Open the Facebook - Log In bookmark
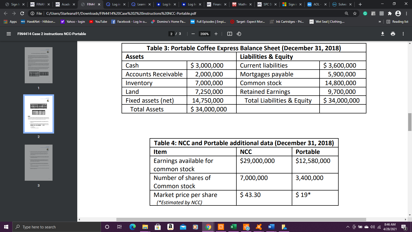The width and height of the screenshot is (412, 232). click(129, 22)
